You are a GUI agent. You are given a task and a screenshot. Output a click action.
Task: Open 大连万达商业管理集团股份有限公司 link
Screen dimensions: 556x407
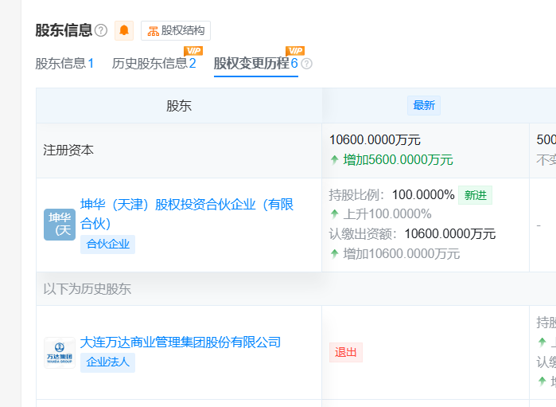[181, 342]
